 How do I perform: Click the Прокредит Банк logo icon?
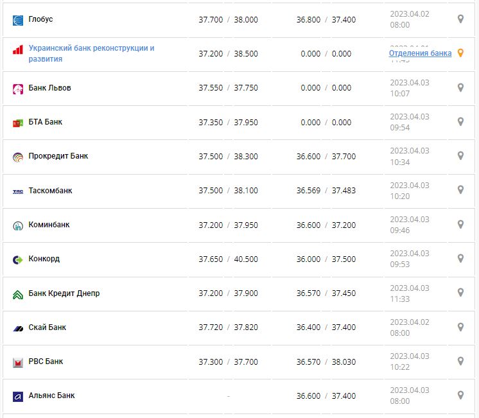(x=18, y=157)
